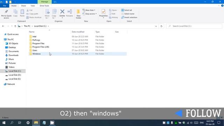Click Paste shortcut option
This screenshot has height=126, width=224.
pyautogui.click(x=34, y=17)
